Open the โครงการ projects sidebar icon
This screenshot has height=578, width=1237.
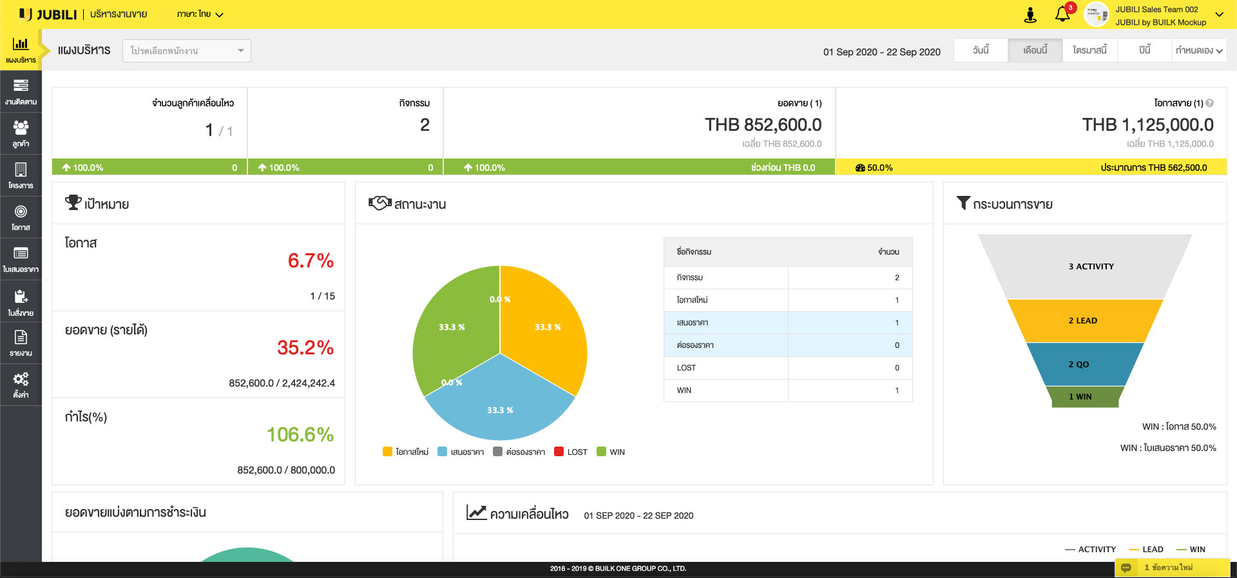(21, 175)
